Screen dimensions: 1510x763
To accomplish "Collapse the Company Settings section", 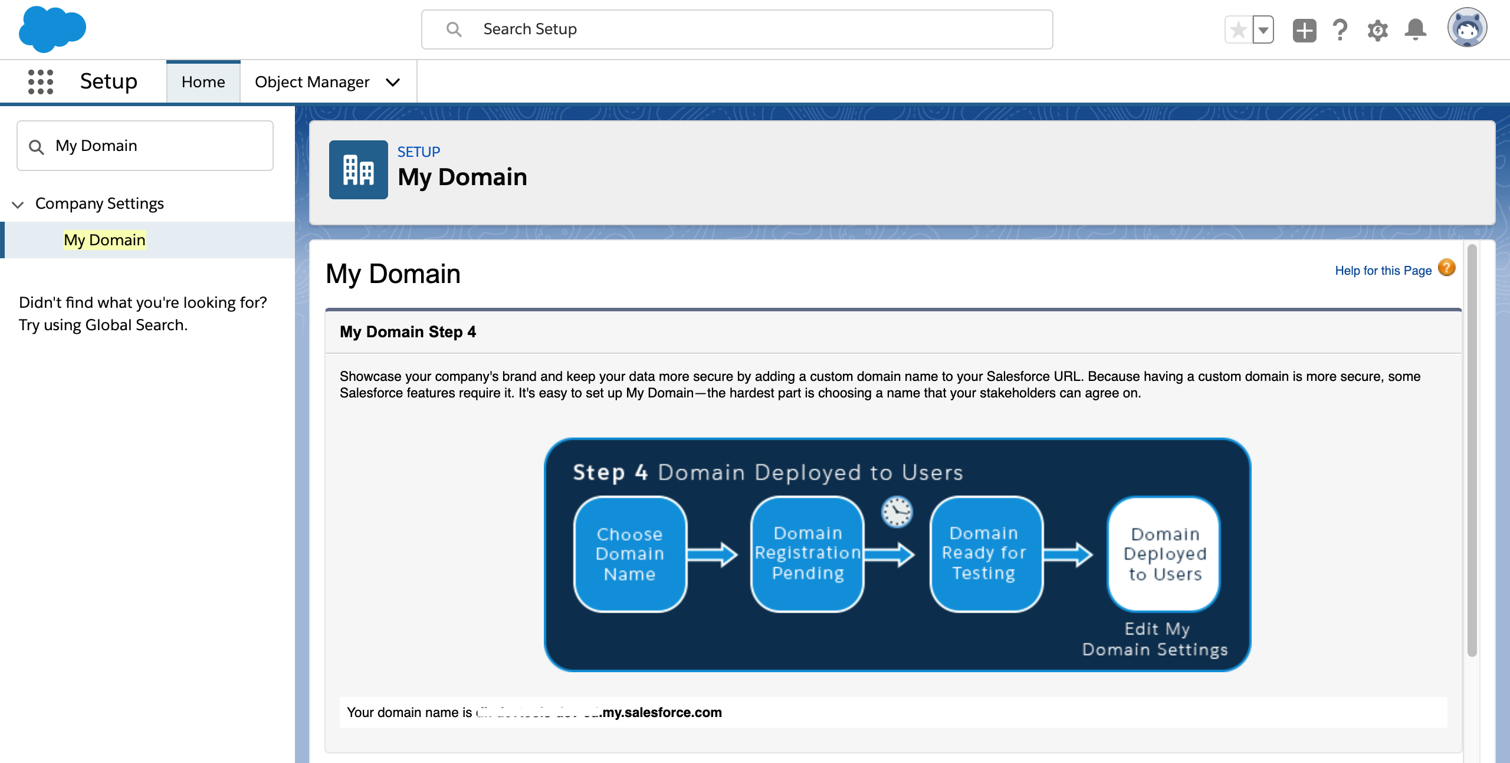I will [18, 205].
